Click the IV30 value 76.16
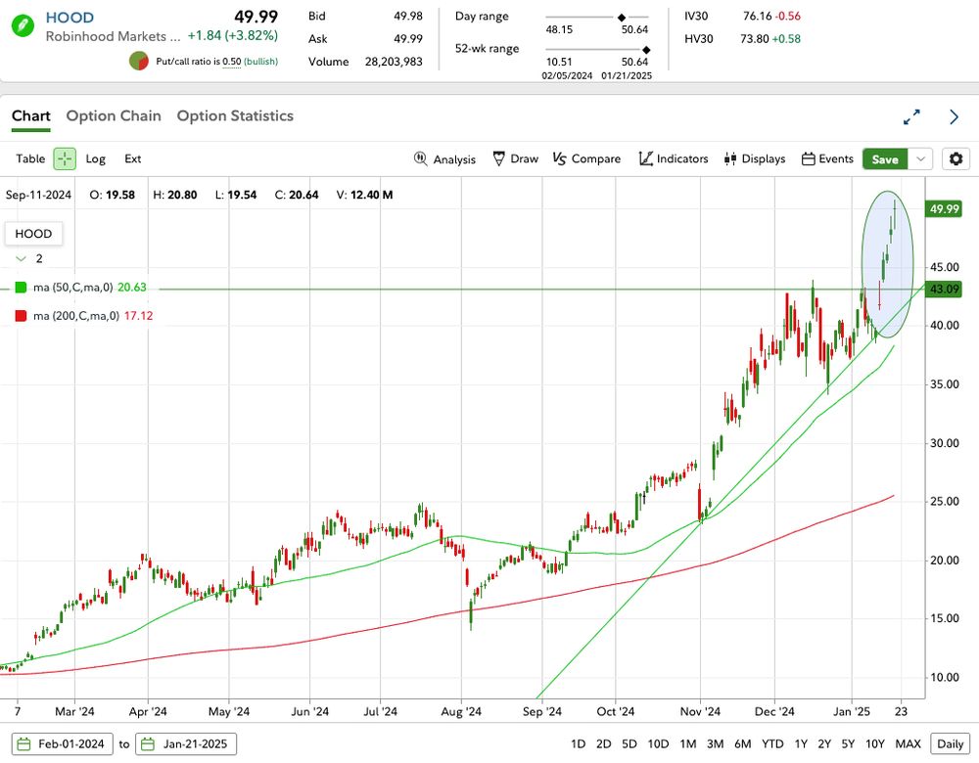979x763 pixels. tap(758, 17)
